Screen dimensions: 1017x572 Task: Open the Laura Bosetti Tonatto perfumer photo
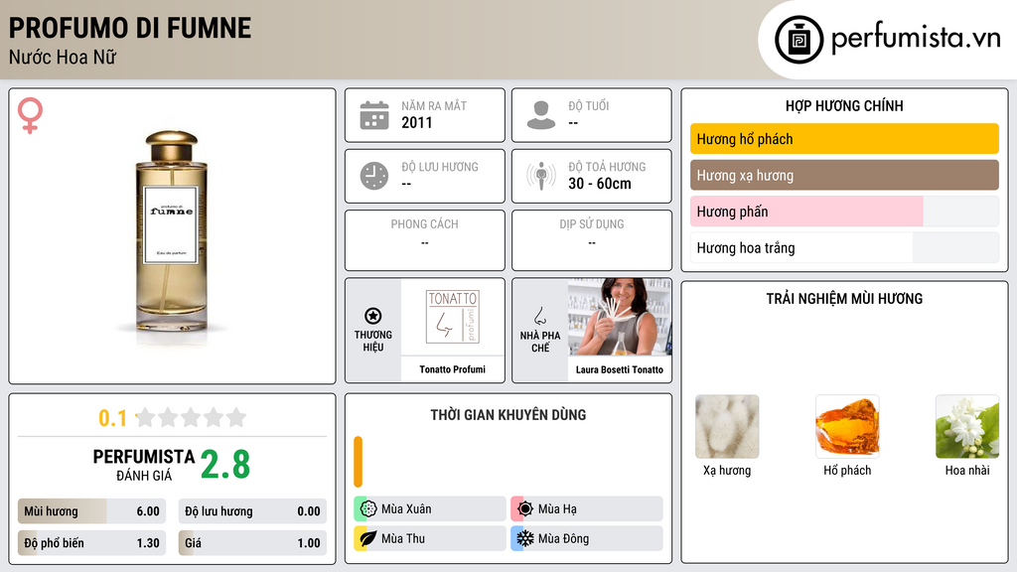(x=620, y=317)
